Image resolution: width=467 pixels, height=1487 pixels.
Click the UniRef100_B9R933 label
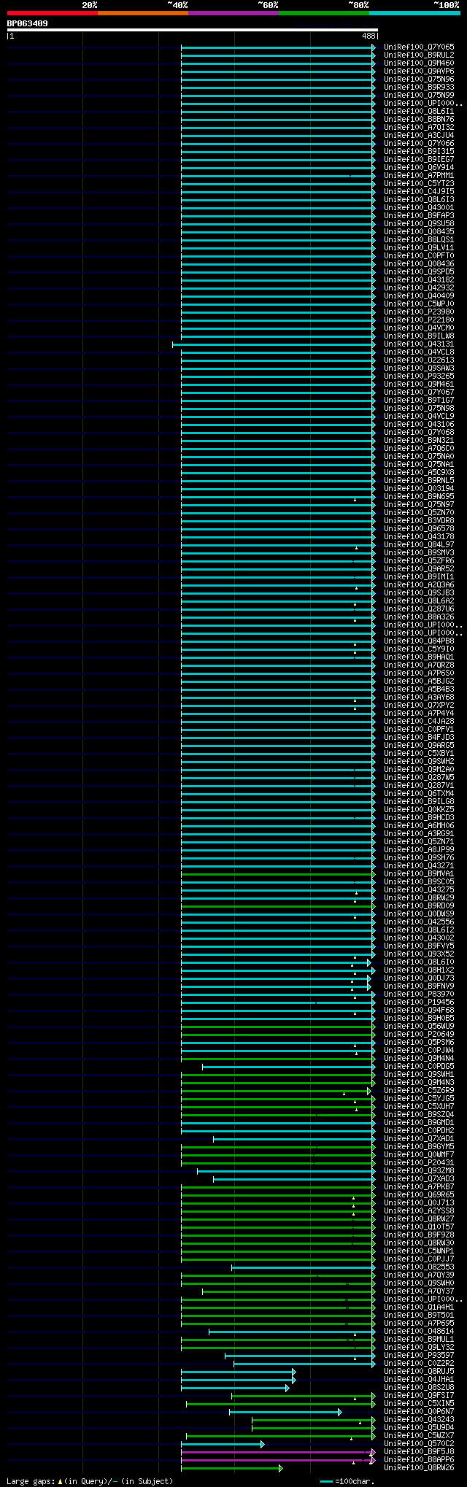419,87
